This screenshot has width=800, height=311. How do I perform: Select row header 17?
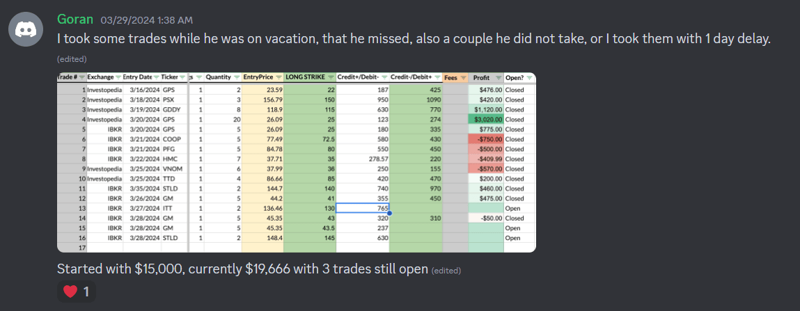click(x=72, y=248)
